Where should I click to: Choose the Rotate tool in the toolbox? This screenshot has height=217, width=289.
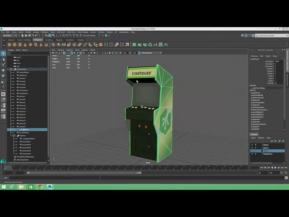tap(3, 75)
